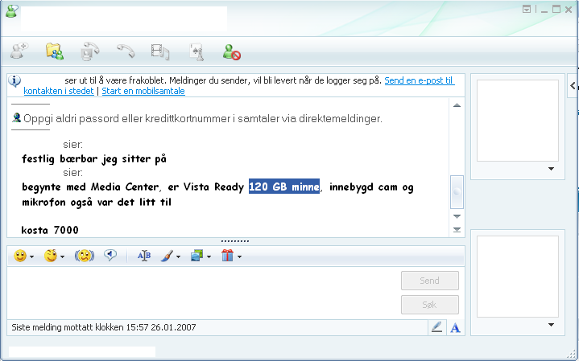579x361 pixels.
Task: Send a voice clip
Action: (x=110, y=255)
